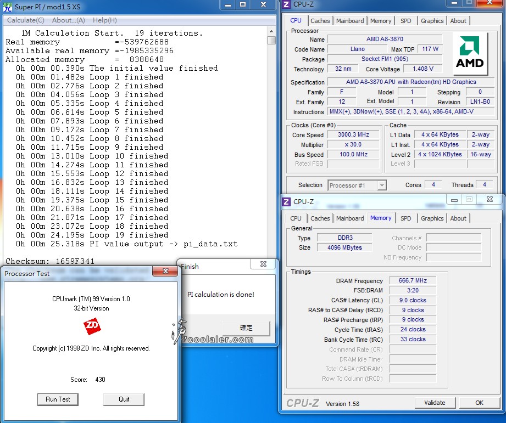The width and height of the screenshot is (506, 423).
Task: Click the top CPU-Z window Z icon
Action: click(x=286, y=4)
